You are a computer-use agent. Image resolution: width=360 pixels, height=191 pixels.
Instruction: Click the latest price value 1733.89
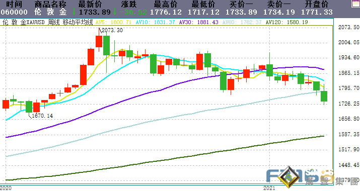tap(95, 12)
